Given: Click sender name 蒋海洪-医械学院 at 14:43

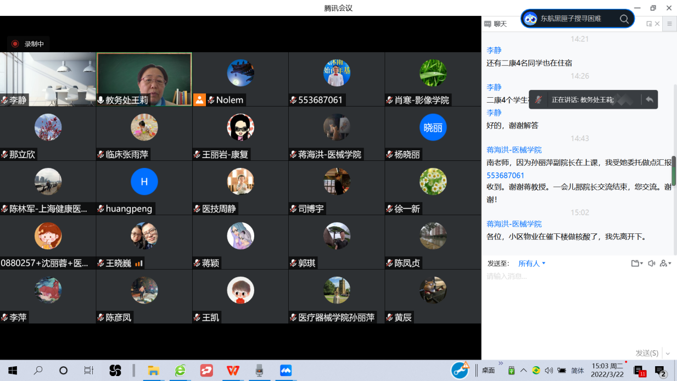Looking at the screenshot, I should (514, 150).
